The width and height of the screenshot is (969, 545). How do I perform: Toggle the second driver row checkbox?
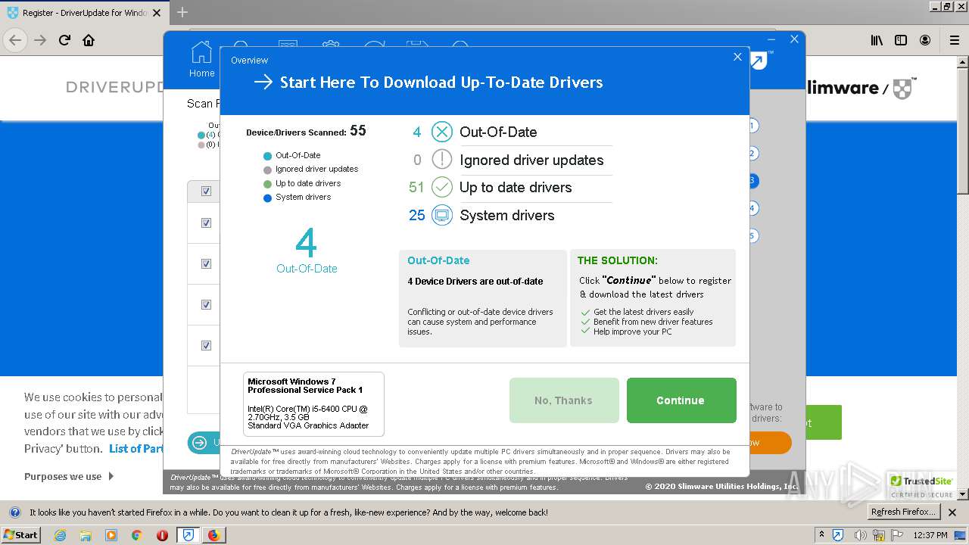[206, 264]
